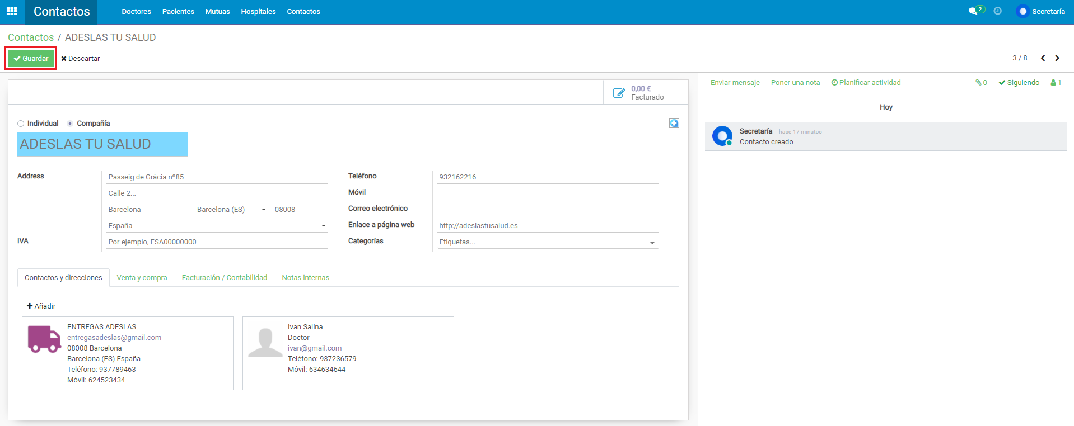Click the Calle 2 address field
The width and height of the screenshot is (1074, 426).
[217, 193]
